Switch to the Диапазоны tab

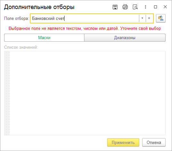(125, 38)
